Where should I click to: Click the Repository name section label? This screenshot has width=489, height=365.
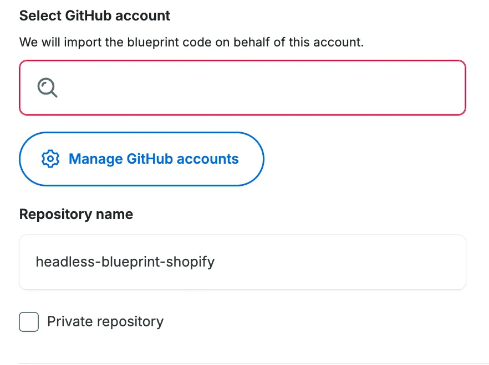point(76,214)
